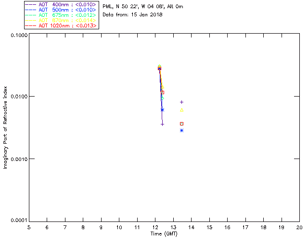
Task: Click the x-axis tick label 7
Action: pos(65,227)
